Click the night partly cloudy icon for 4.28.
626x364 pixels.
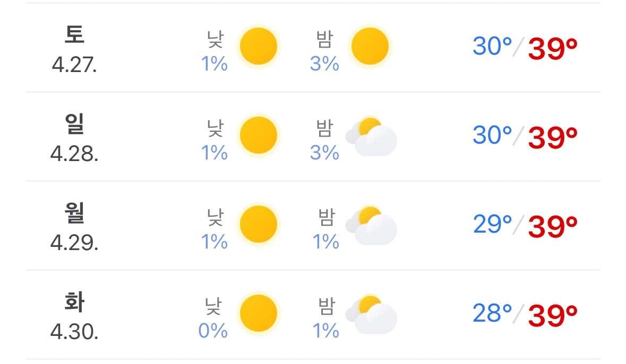pos(371,137)
